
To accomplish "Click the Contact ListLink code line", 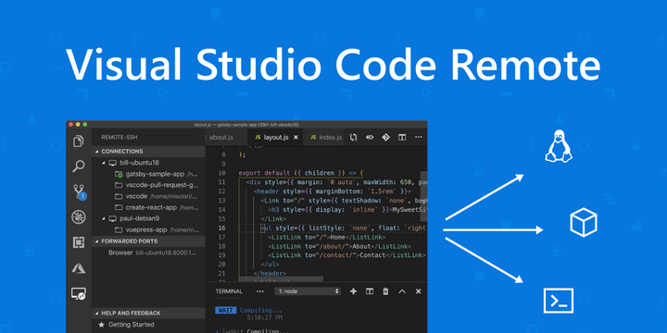I will 346,255.
